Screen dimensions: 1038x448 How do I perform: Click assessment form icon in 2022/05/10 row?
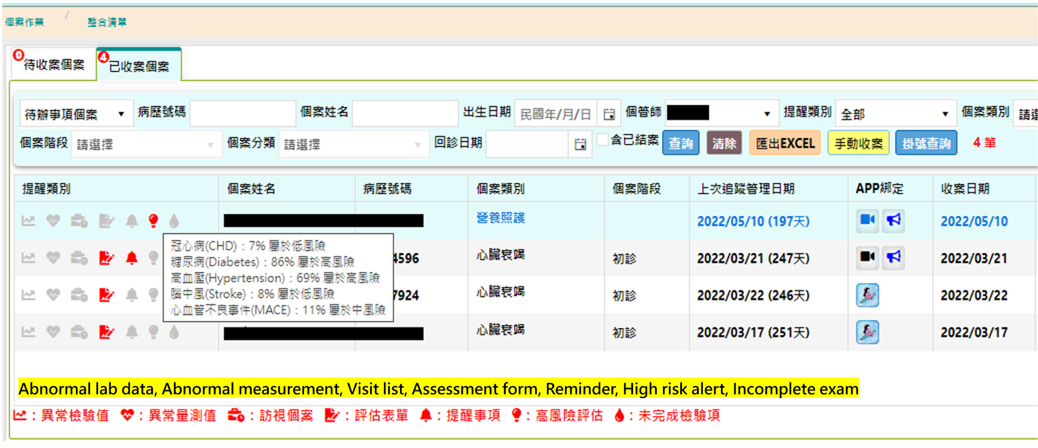click(106, 221)
